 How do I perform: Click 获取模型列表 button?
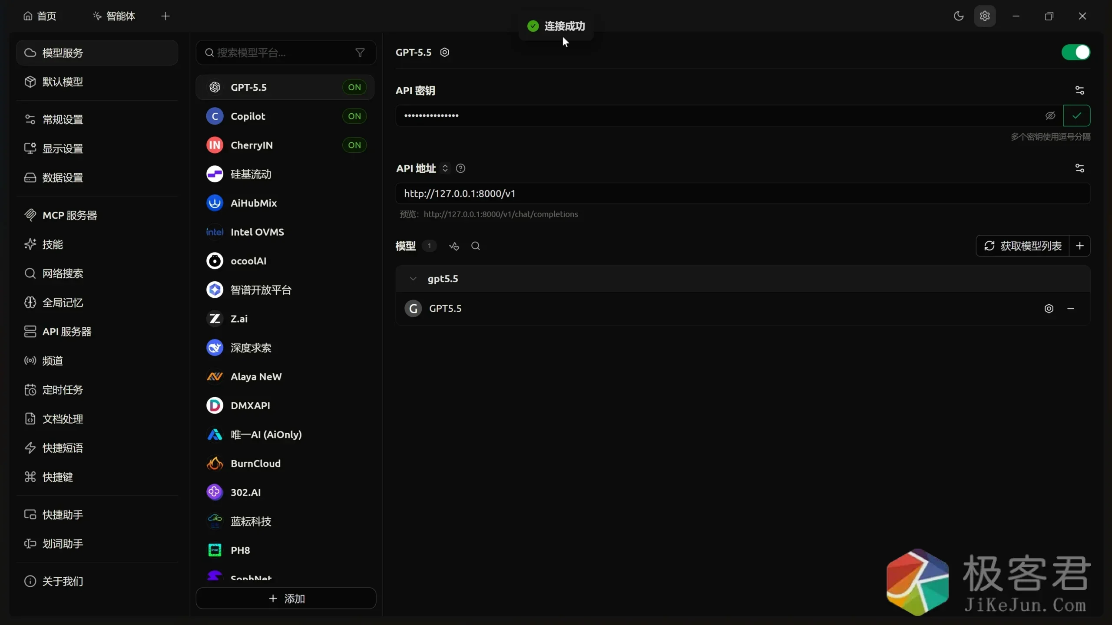tap(1023, 246)
